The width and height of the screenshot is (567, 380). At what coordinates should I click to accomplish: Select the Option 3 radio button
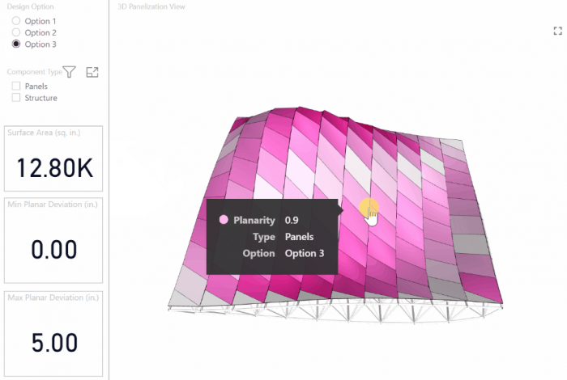coord(16,44)
